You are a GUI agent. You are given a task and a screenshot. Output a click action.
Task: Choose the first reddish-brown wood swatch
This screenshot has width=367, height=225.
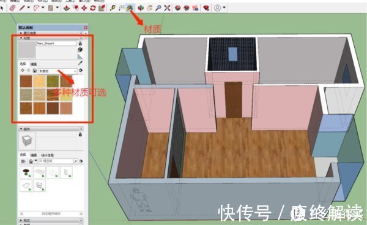point(26,81)
